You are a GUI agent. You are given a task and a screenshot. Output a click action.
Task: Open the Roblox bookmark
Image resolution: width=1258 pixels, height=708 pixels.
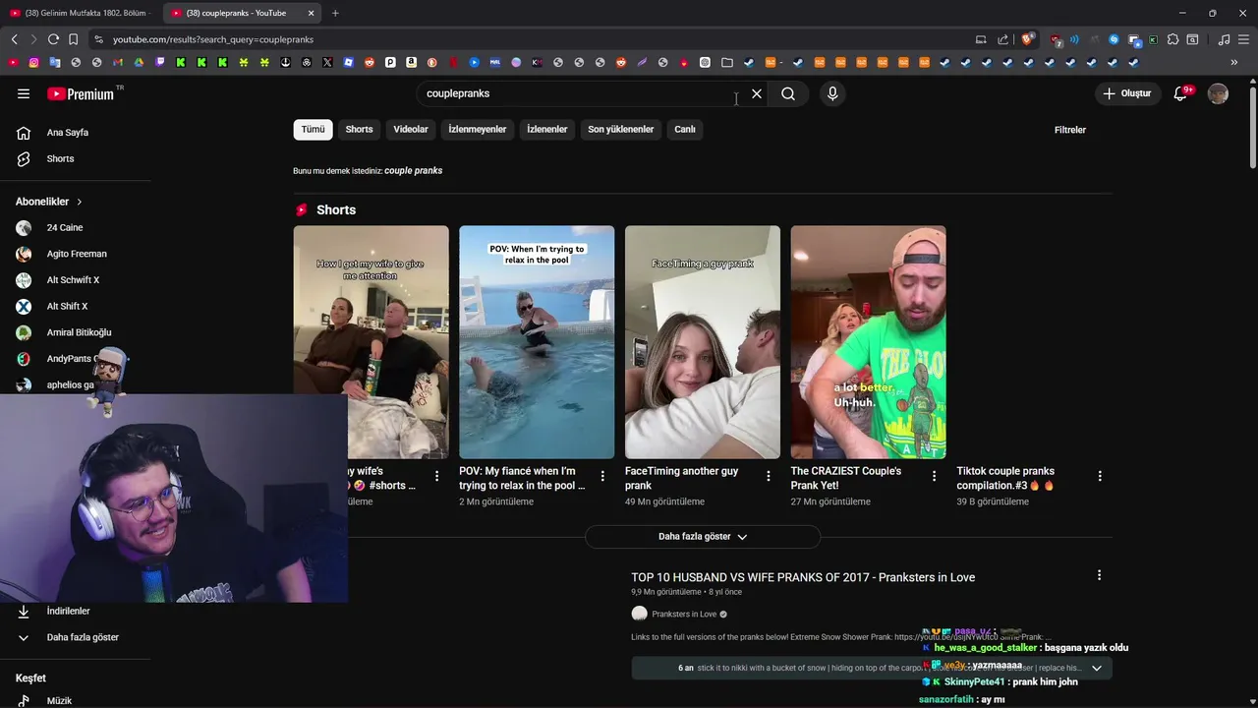349,62
